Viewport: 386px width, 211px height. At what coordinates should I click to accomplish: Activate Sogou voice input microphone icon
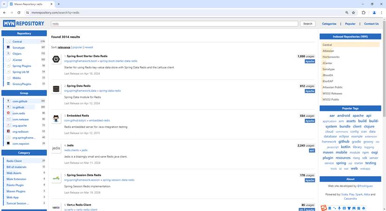(x=339, y=208)
